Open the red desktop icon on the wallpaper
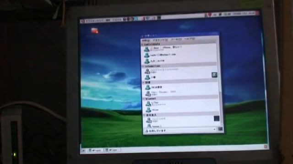Viewport: 293px width, 164px height. [95, 31]
